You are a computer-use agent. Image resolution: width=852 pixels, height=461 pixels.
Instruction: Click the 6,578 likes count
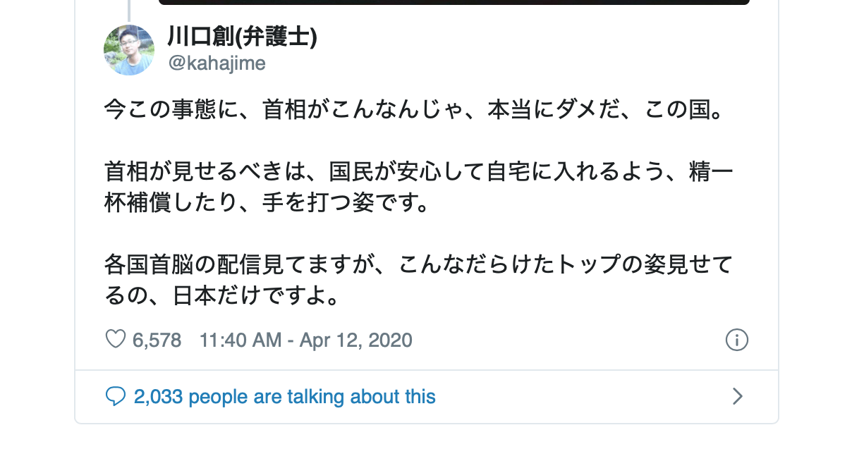pos(157,340)
